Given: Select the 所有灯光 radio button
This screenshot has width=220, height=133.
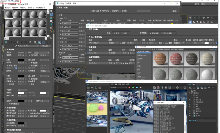Looking at the screenshot, I should coord(100,11).
